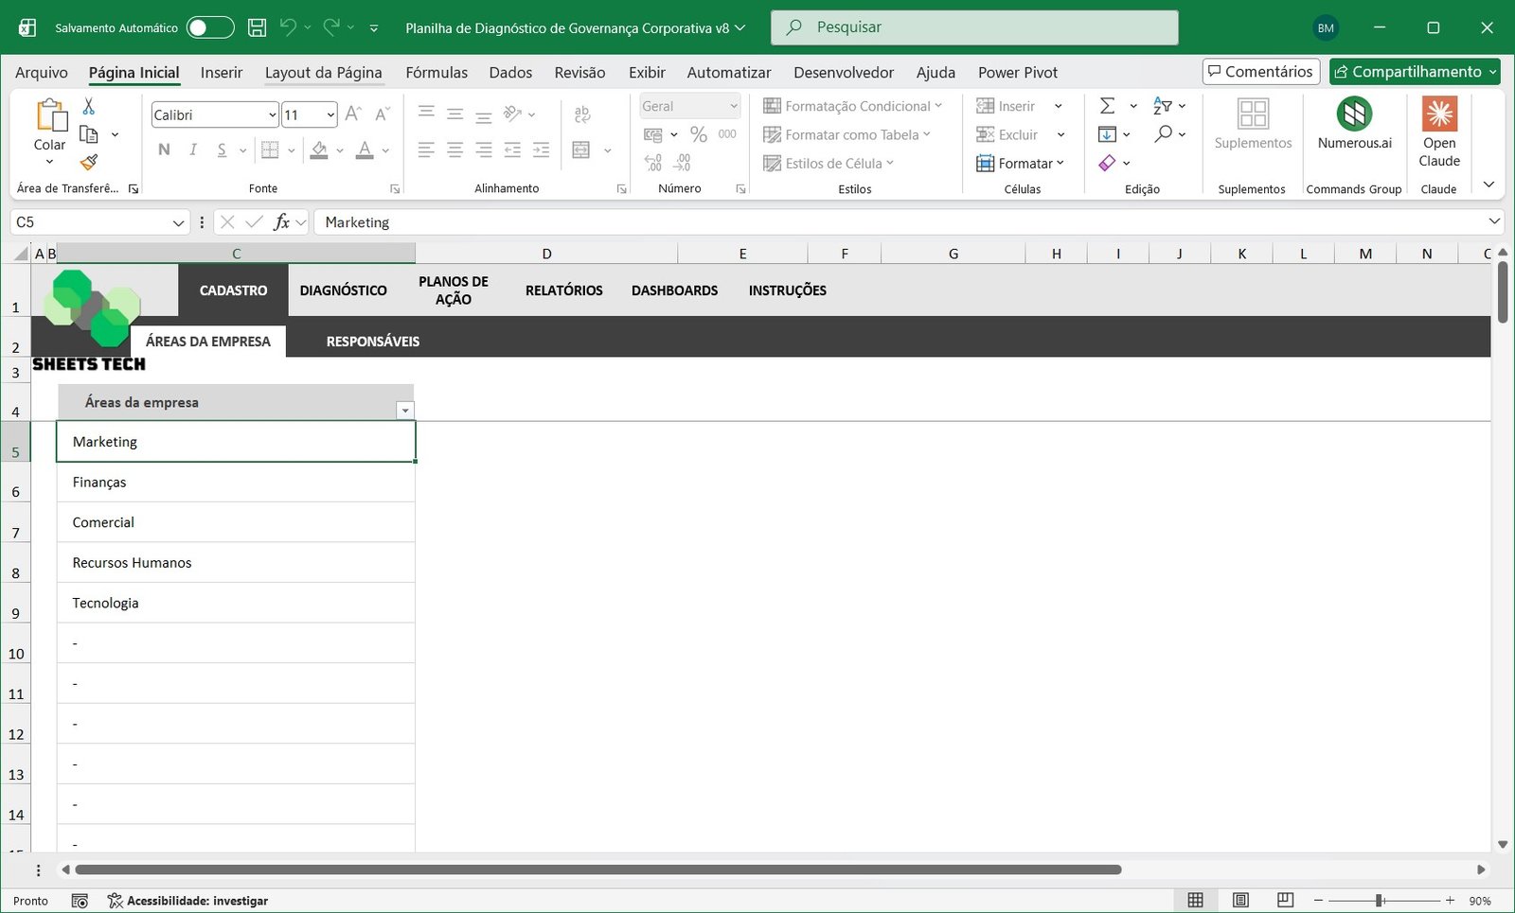Click the Save disk icon
Image resolution: width=1515 pixels, height=913 pixels.
click(x=257, y=27)
